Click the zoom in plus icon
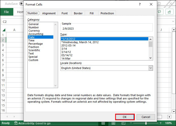176x126 pixels. pos(160,123)
